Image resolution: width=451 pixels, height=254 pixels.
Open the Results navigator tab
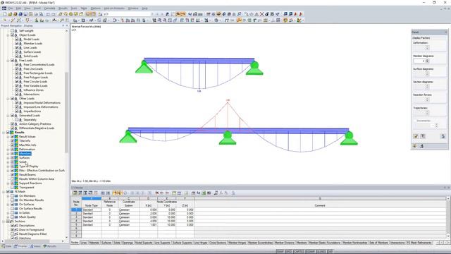(50, 246)
